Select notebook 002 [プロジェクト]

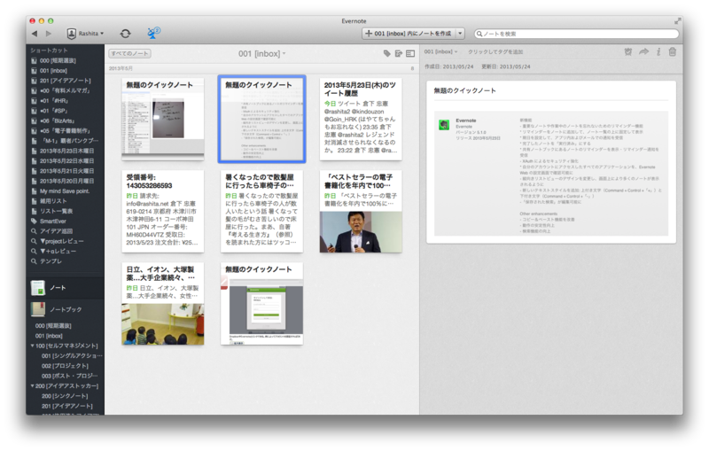point(65,366)
